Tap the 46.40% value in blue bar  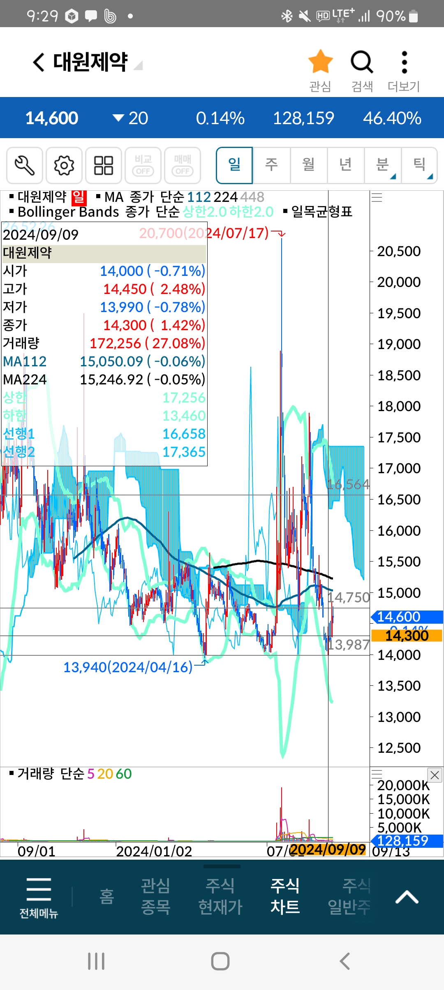coord(392,118)
